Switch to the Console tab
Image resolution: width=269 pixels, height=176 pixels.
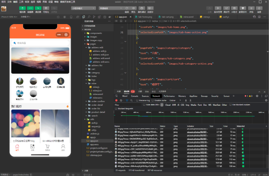click(x=134, y=96)
